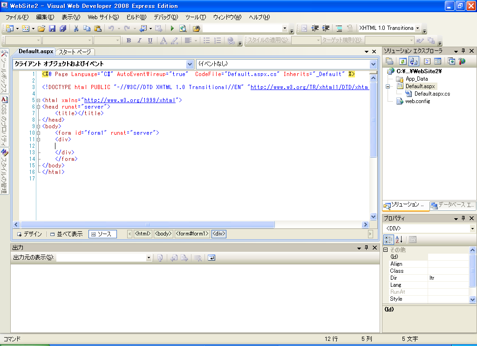
Task: Click the Open File folder icon
Action: (x=41, y=28)
